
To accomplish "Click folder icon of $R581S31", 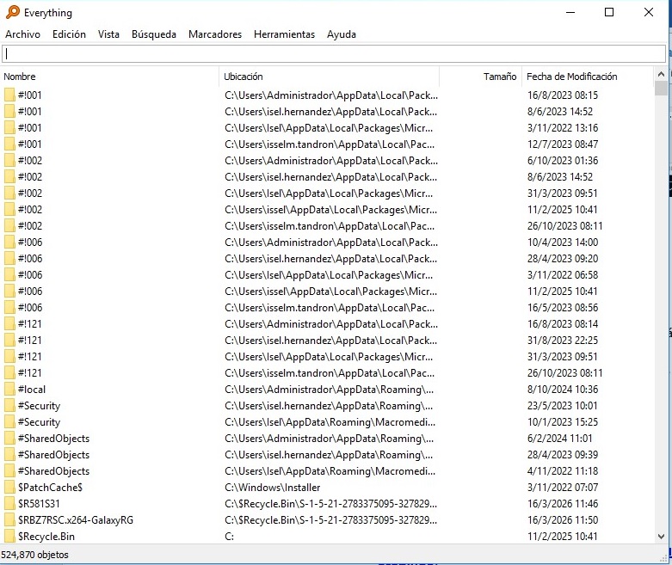I will (9, 503).
